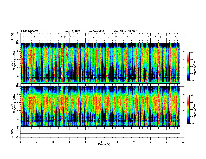Click the "station=MOS" header text
206x159 pixels.
click(x=97, y=31)
